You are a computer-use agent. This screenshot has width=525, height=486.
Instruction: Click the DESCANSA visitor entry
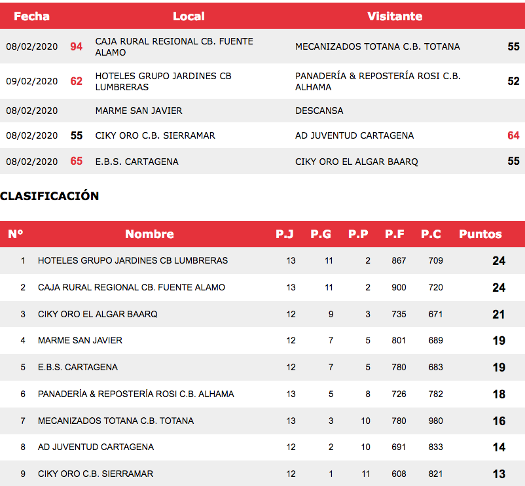pyautogui.click(x=319, y=111)
